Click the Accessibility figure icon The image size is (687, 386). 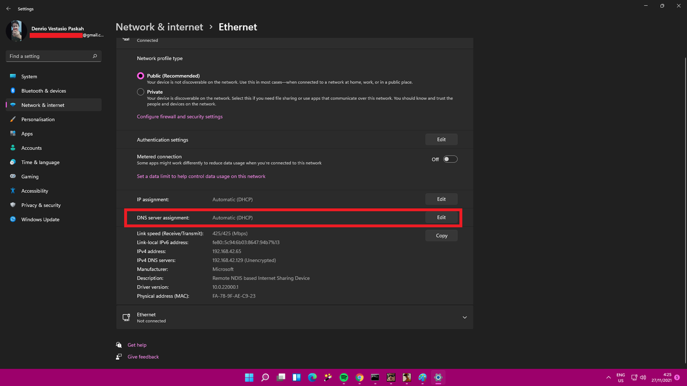(13, 191)
